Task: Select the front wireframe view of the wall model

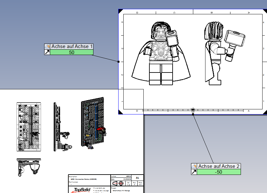Action: tap(29, 127)
